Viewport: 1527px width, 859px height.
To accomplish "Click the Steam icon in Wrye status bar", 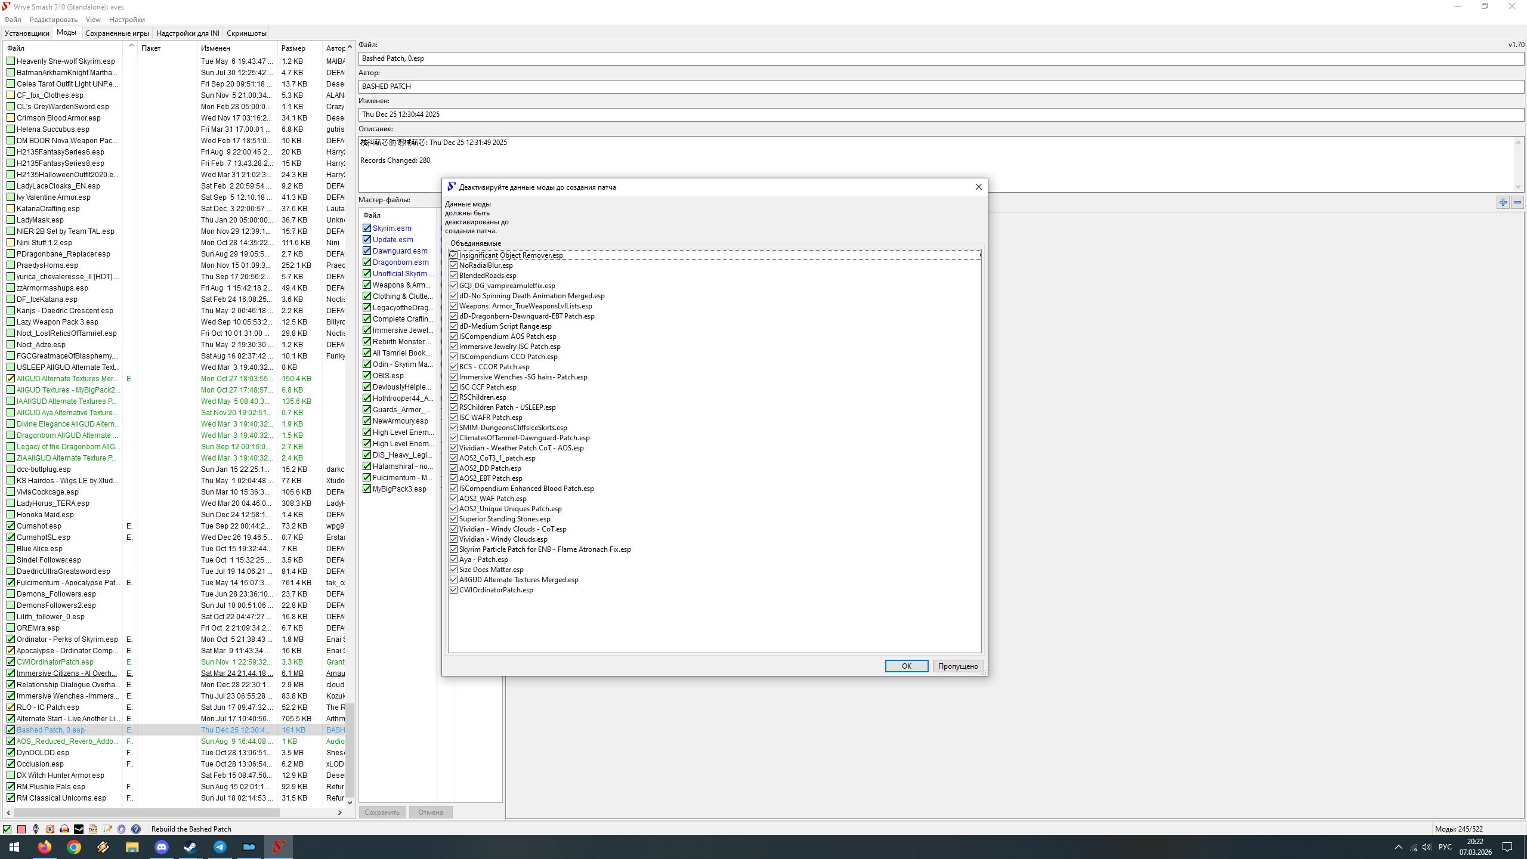I will click(x=79, y=829).
